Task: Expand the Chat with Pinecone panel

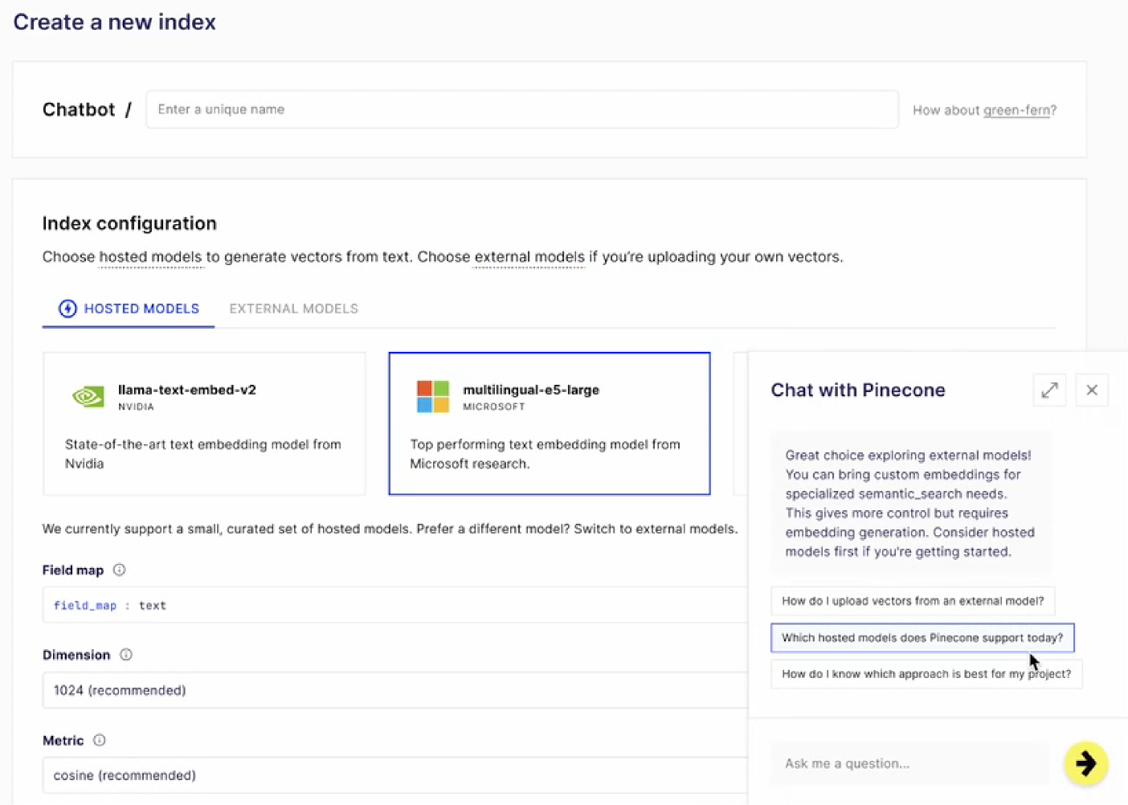Action: point(1049,390)
